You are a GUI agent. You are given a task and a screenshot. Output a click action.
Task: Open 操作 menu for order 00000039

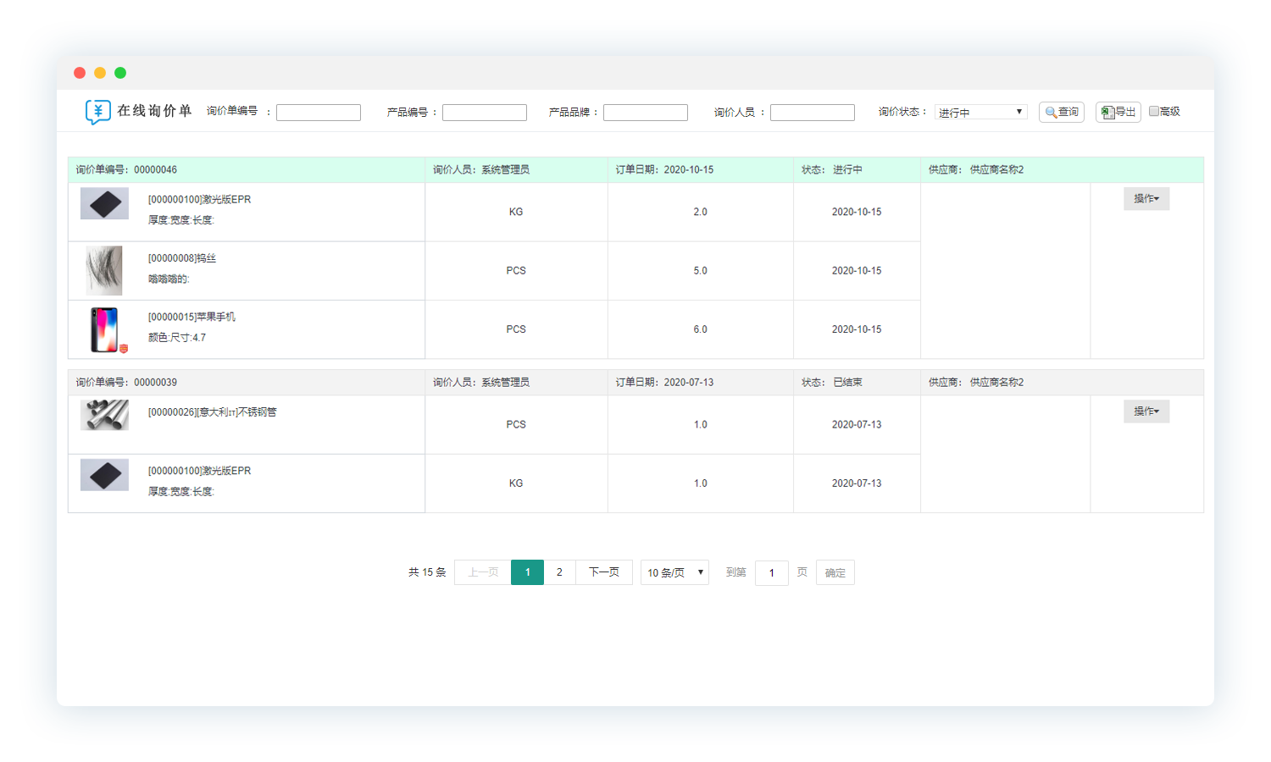tap(1146, 411)
